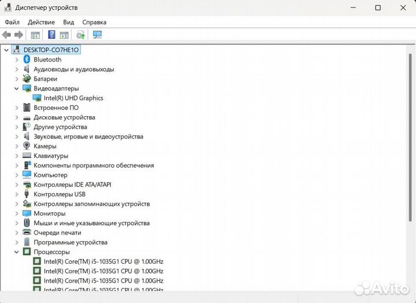Collapse the DESKTOP-CO7HE1O root node

pos(6,50)
